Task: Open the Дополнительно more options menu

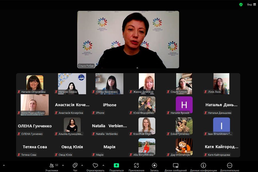Action: (x=230, y=166)
